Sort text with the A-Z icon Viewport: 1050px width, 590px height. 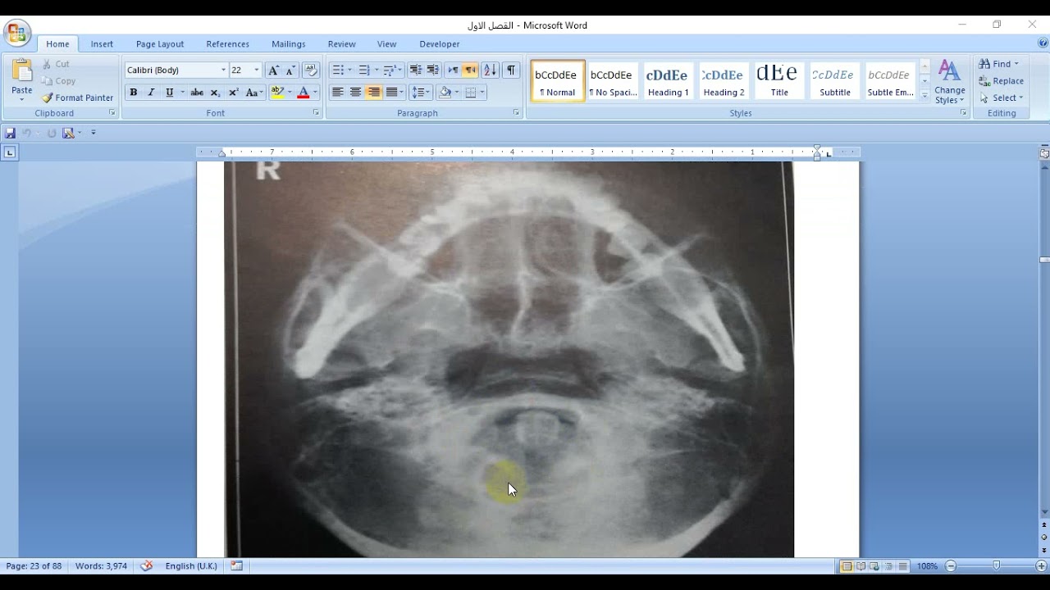(x=490, y=70)
